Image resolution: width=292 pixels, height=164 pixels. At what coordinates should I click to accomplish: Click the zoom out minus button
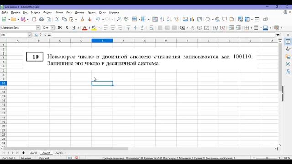pyautogui.click(x=254, y=158)
